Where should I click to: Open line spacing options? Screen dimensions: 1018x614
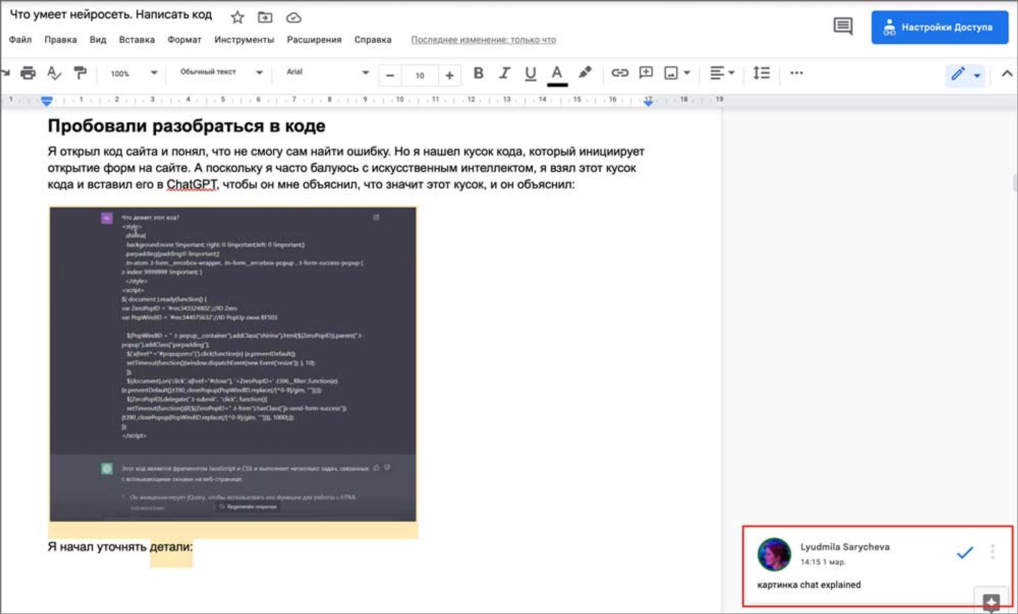[761, 73]
